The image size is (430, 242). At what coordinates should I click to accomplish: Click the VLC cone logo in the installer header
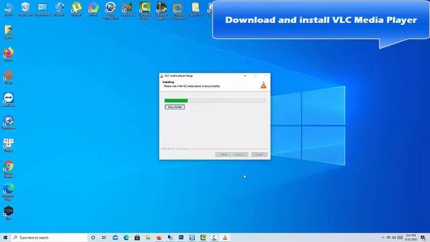point(263,85)
